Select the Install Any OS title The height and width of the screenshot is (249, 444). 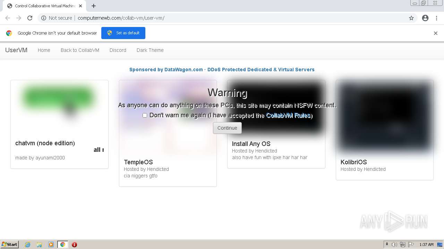tap(251, 144)
